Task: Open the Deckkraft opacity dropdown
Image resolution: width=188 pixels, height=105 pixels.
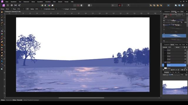Action: [x=174, y=47]
